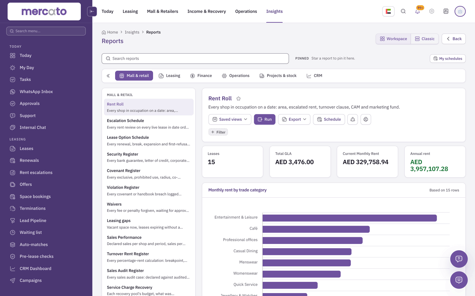Open the Income & Recovery top menu

[206, 12]
